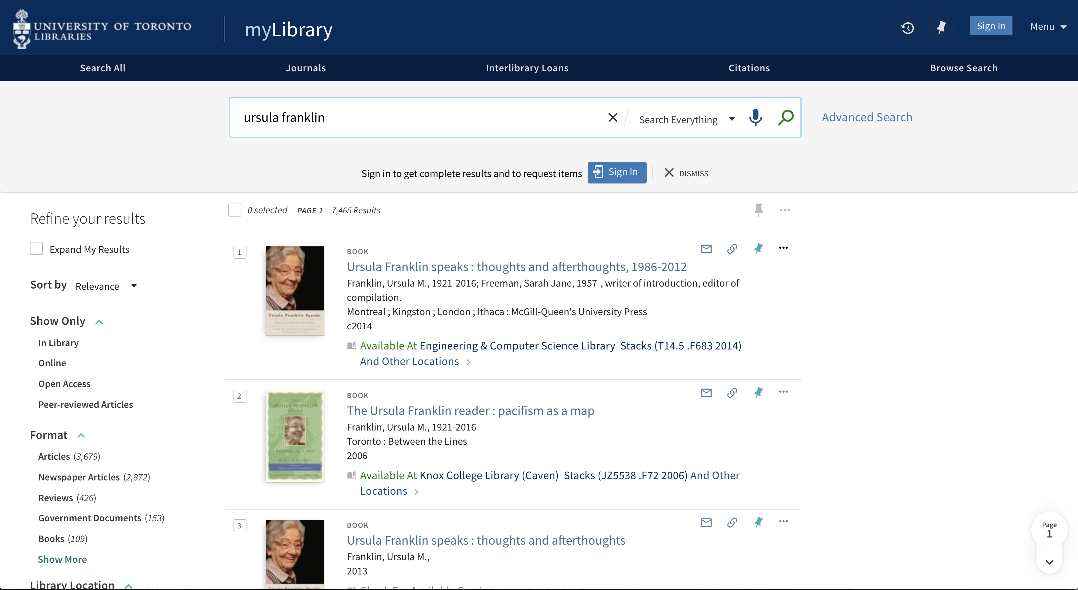The width and height of the screenshot is (1078, 590).
Task: Show more Format options
Action: (x=62, y=560)
